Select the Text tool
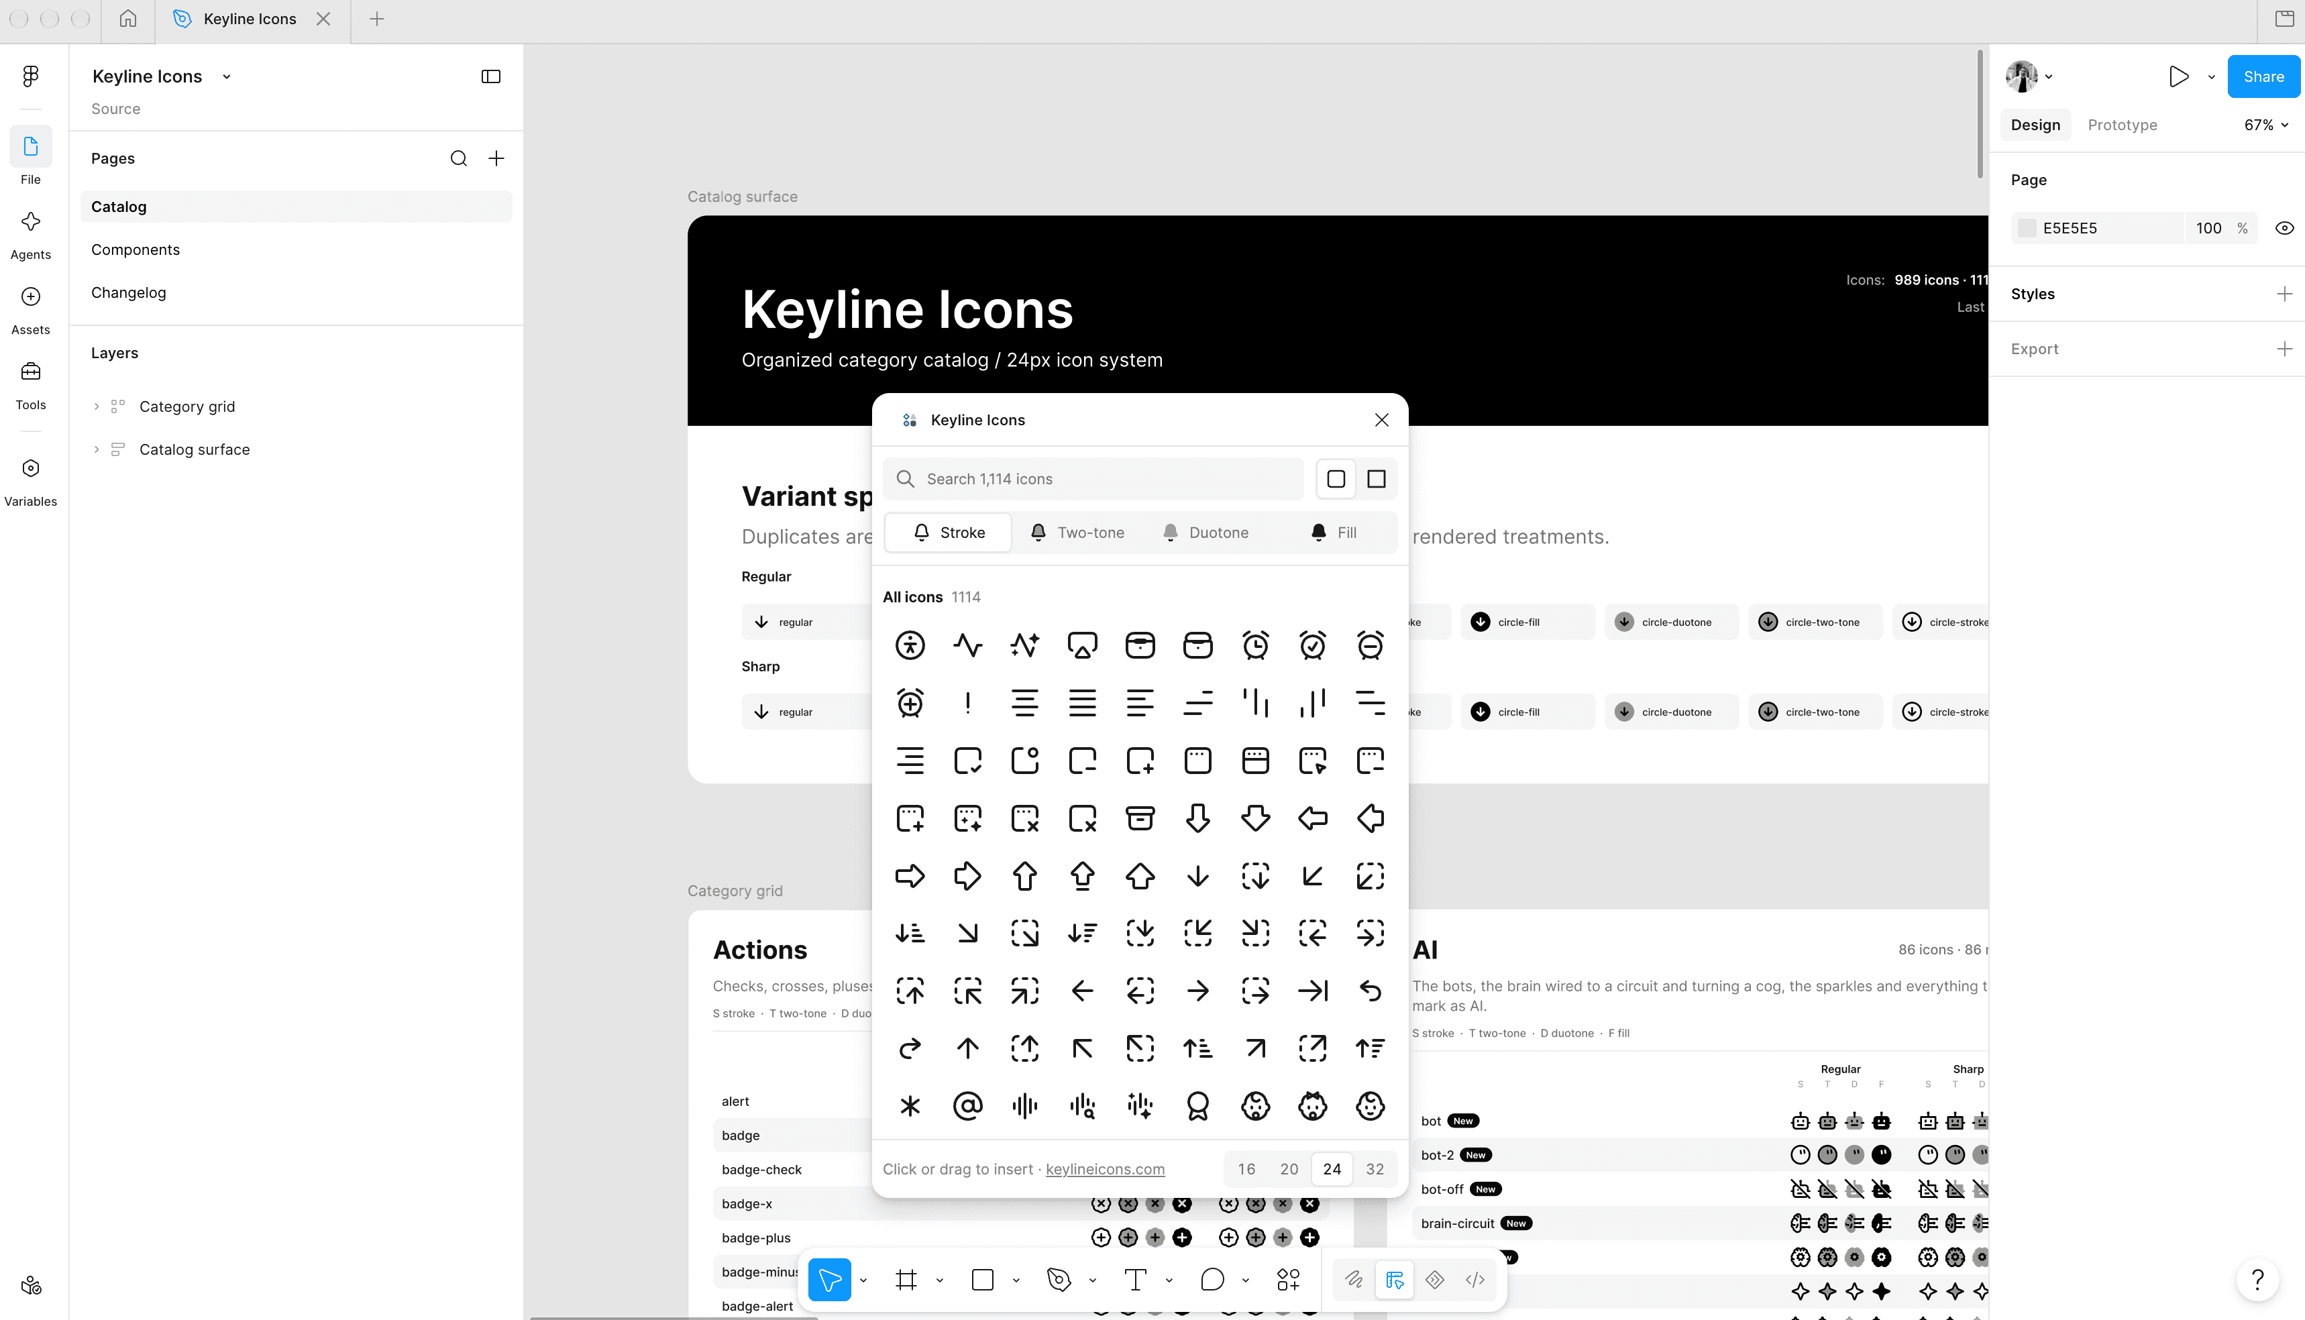Screen dimensions: 2305x1320 (1135, 1279)
